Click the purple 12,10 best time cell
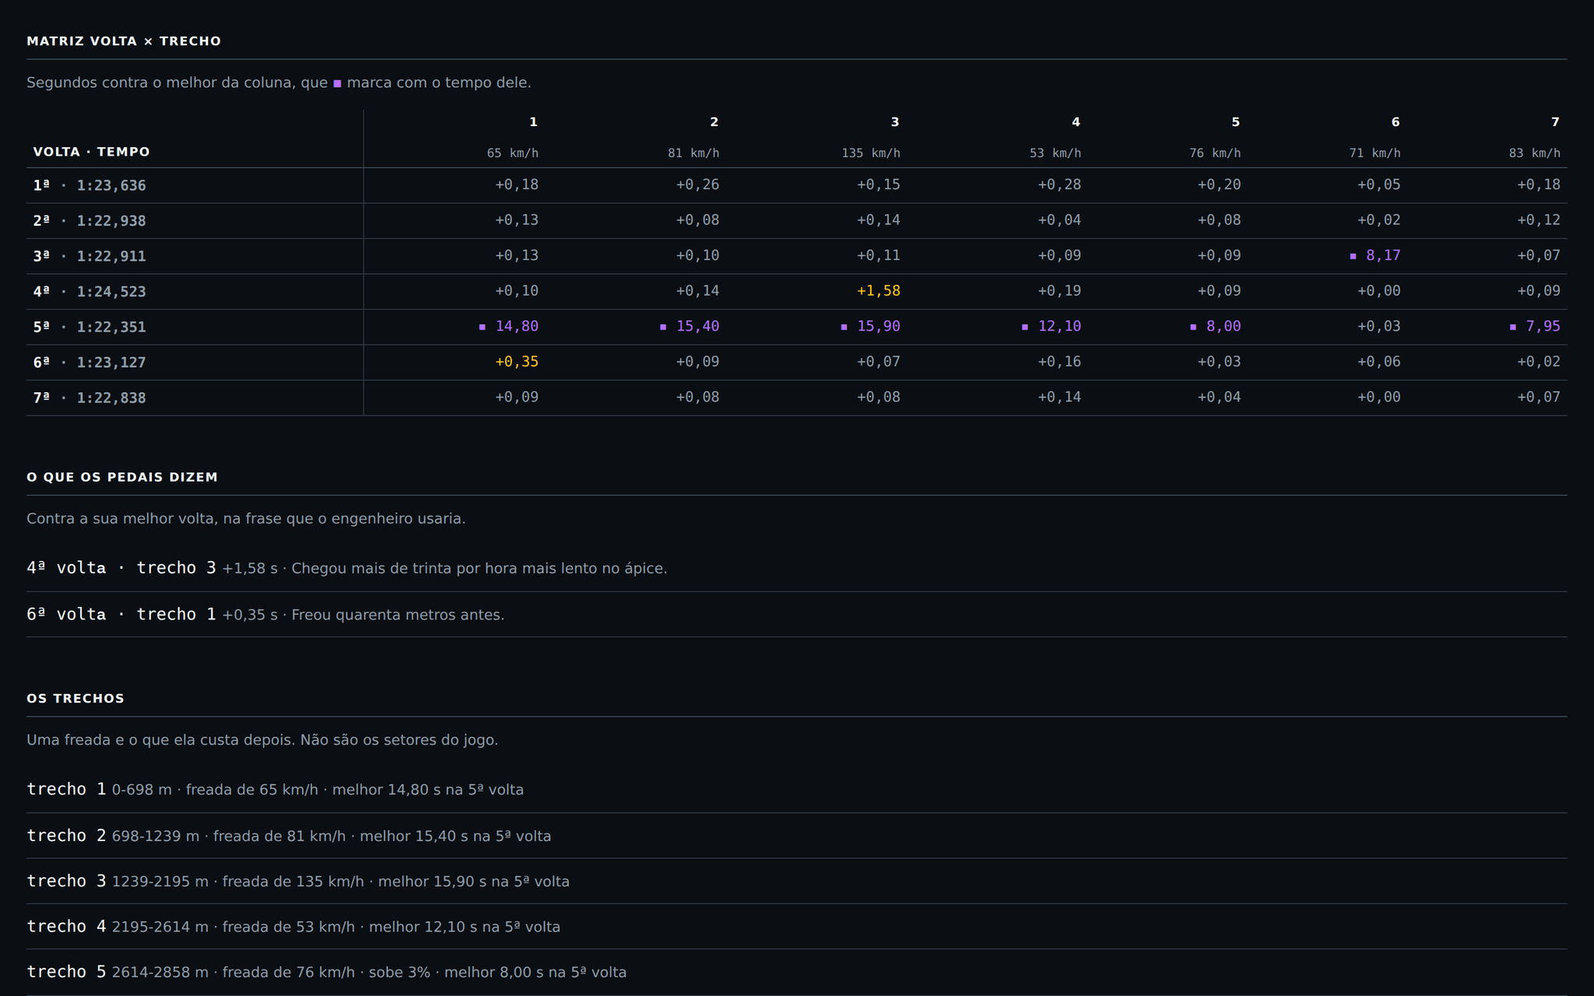This screenshot has width=1594, height=996. coord(1051,326)
